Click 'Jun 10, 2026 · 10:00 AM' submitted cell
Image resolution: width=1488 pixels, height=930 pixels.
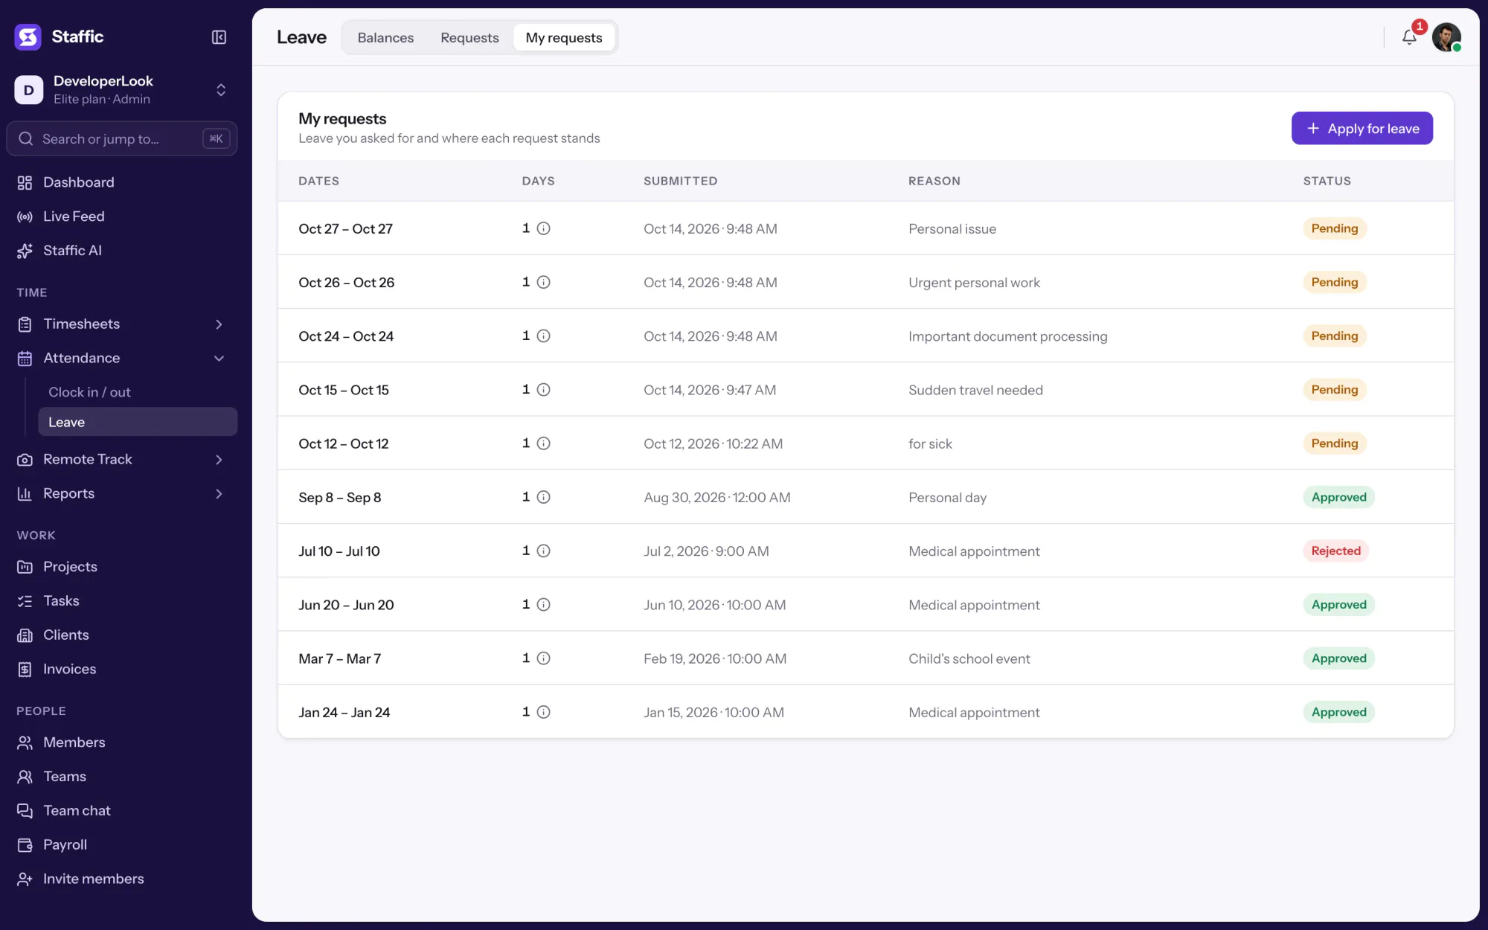click(715, 605)
